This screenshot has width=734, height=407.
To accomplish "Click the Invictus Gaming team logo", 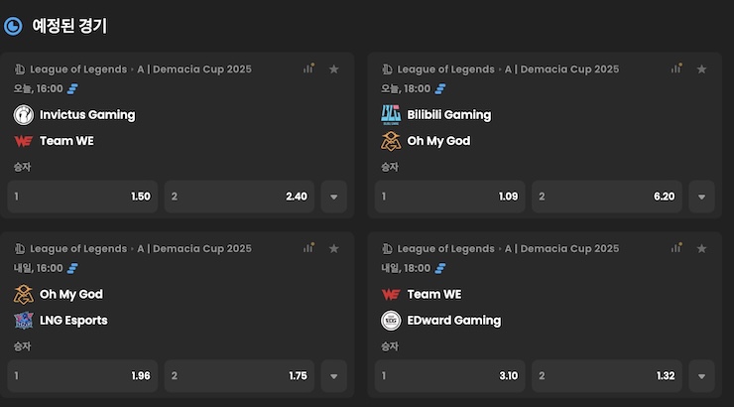I will [24, 114].
